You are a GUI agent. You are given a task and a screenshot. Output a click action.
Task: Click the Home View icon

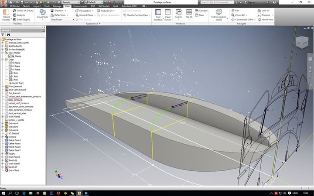[265, 20]
